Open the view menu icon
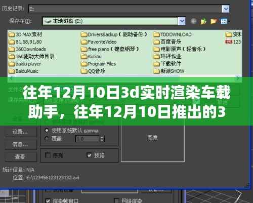This screenshot has width=253, height=203. coord(225,21)
